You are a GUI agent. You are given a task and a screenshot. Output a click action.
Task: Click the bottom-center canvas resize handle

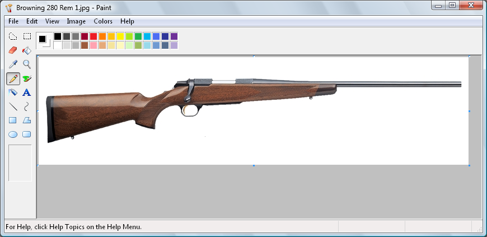click(254, 165)
